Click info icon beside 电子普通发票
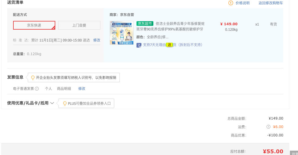Screen dimensions: 298x155 click(x=37, y=89)
